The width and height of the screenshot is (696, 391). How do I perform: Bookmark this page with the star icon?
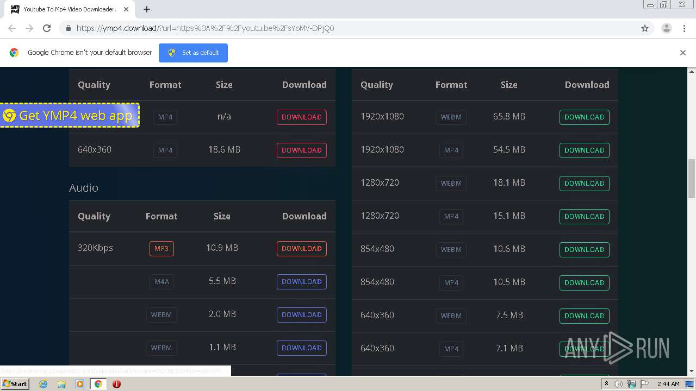645,28
